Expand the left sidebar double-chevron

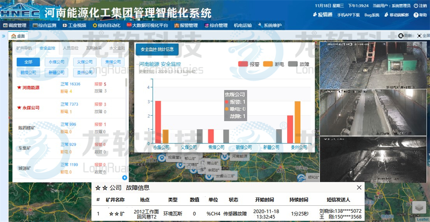pos(3,36)
